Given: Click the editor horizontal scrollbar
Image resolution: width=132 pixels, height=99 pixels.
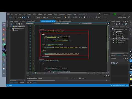Looking at the screenshot, I should (x=73, y=73).
